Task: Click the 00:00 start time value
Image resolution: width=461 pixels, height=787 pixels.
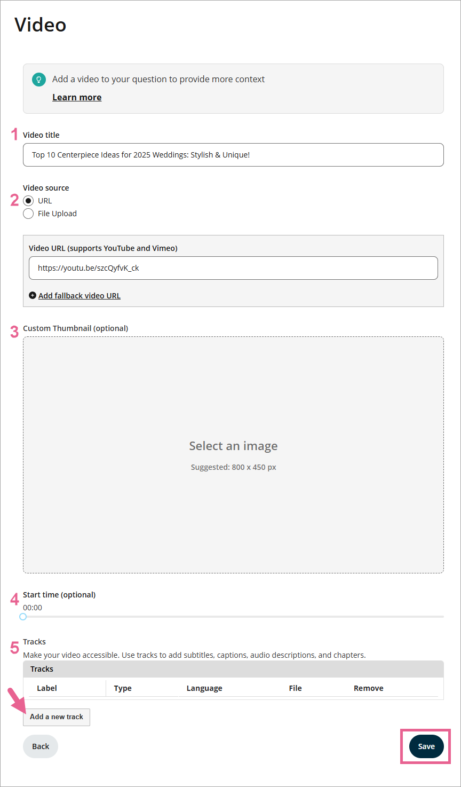Action: [x=33, y=608]
